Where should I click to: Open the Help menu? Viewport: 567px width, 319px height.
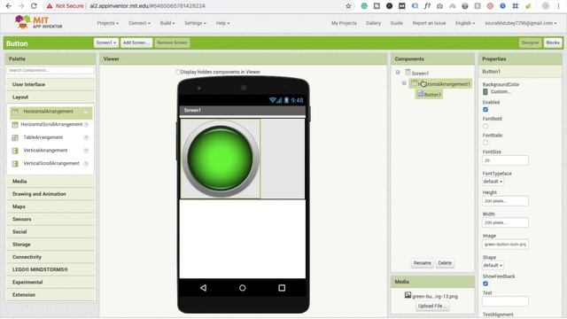(222, 23)
